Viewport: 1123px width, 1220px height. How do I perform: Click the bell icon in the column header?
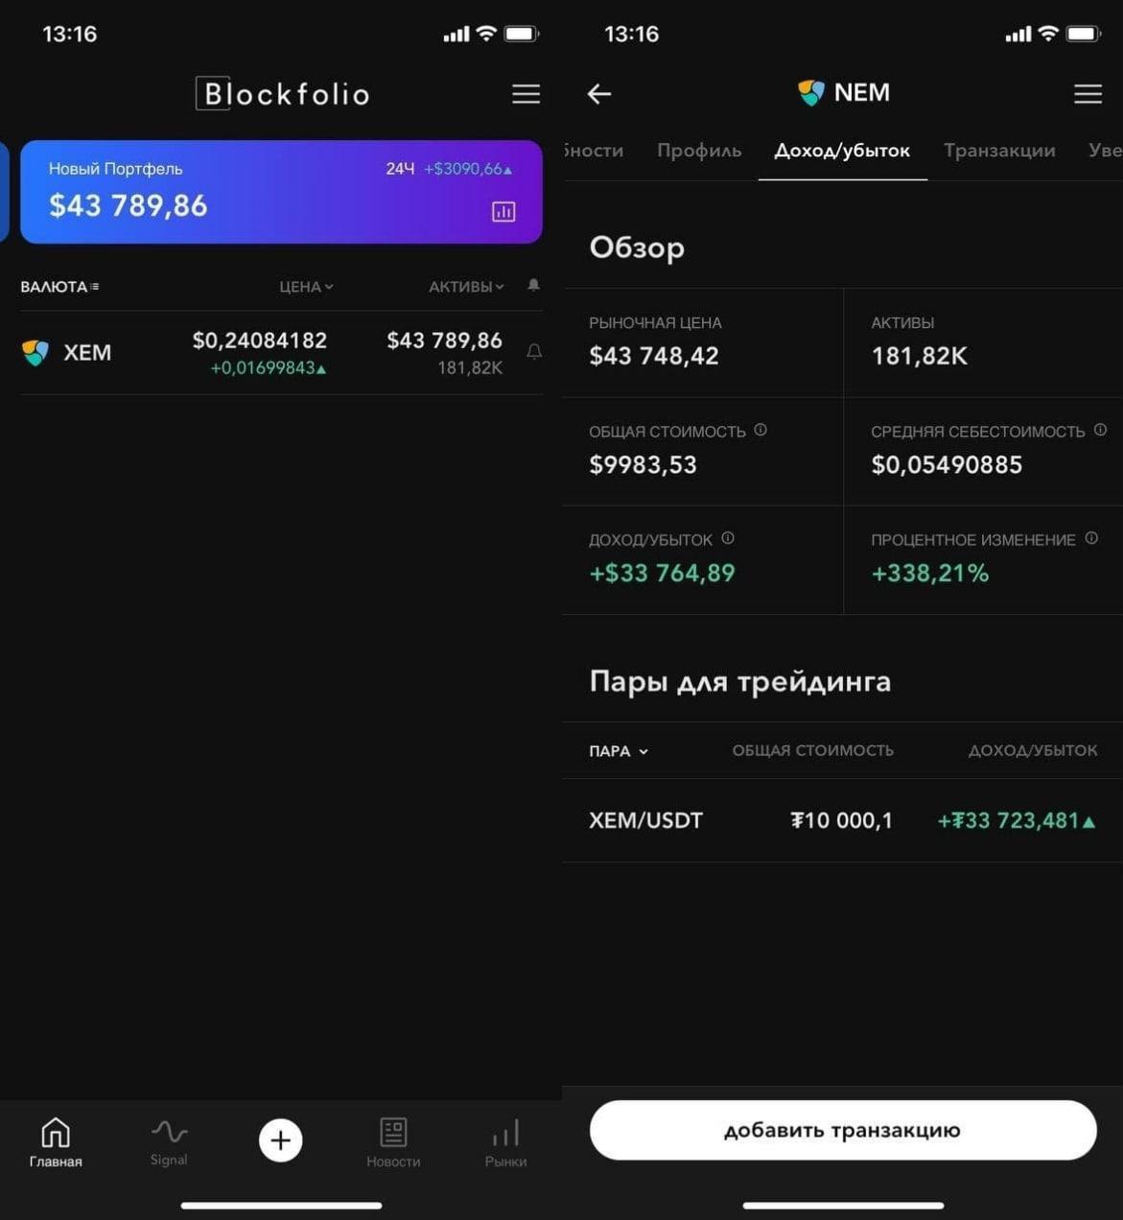[x=533, y=285]
